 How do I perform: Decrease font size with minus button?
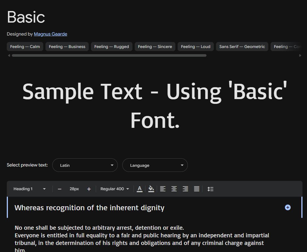click(60, 189)
